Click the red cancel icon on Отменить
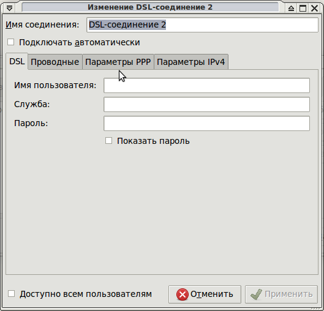 tap(183, 294)
